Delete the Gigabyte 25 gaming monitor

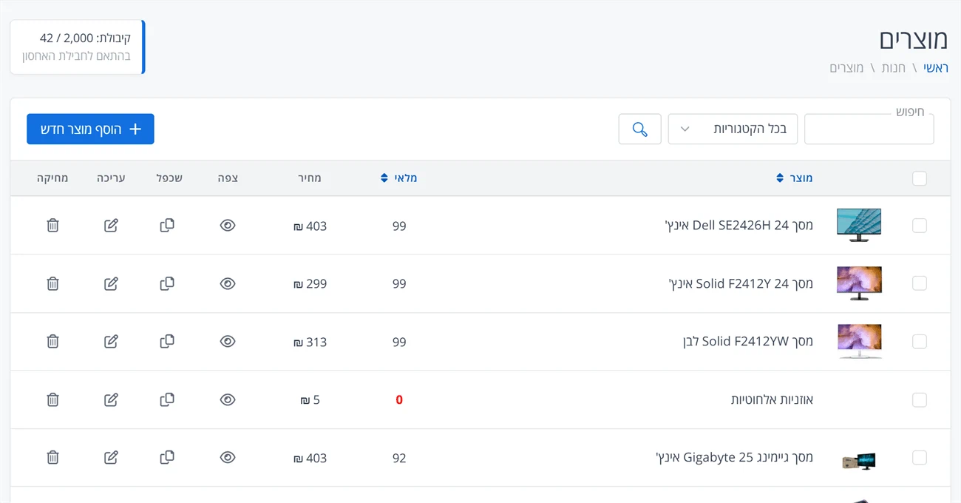pos(52,457)
